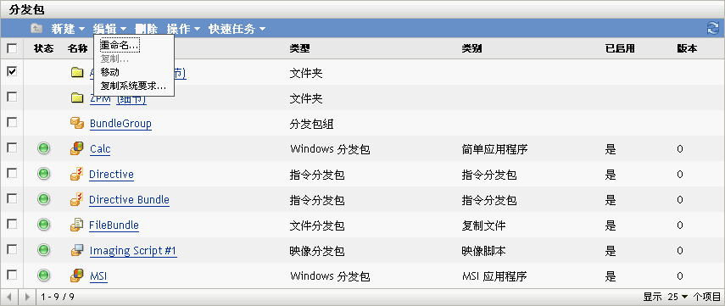Open the Directive link
Image resolution: width=725 pixels, height=306 pixels.
pyautogui.click(x=111, y=175)
